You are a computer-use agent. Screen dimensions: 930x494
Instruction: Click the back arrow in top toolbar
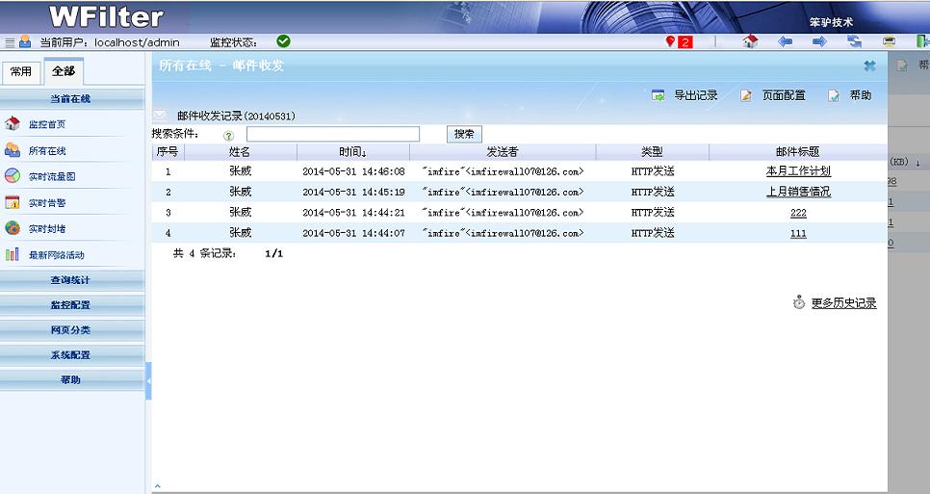[x=785, y=41]
